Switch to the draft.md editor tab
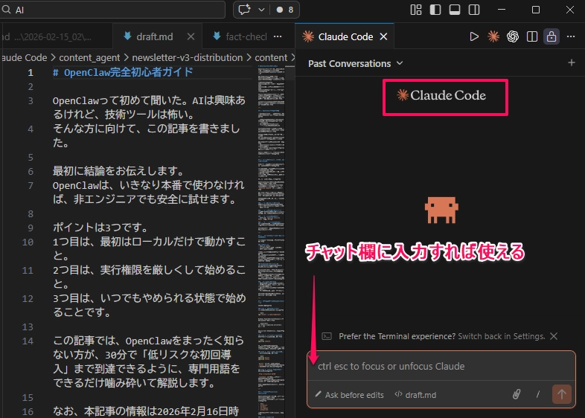585x418 pixels. pyautogui.click(x=155, y=36)
